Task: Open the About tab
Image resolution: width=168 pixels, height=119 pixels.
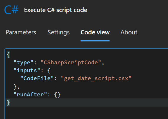Action: click(129, 32)
